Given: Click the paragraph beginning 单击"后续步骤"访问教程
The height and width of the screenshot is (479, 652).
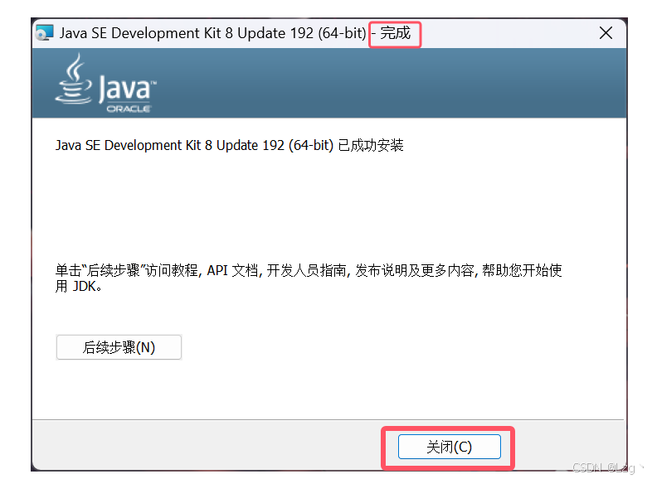Looking at the screenshot, I should tap(309, 278).
